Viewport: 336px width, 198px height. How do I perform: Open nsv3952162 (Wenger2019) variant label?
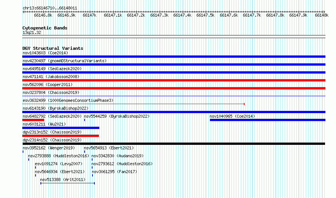[x=49, y=148]
